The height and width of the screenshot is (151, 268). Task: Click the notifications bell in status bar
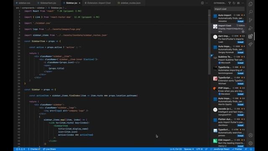[x=251, y=149]
